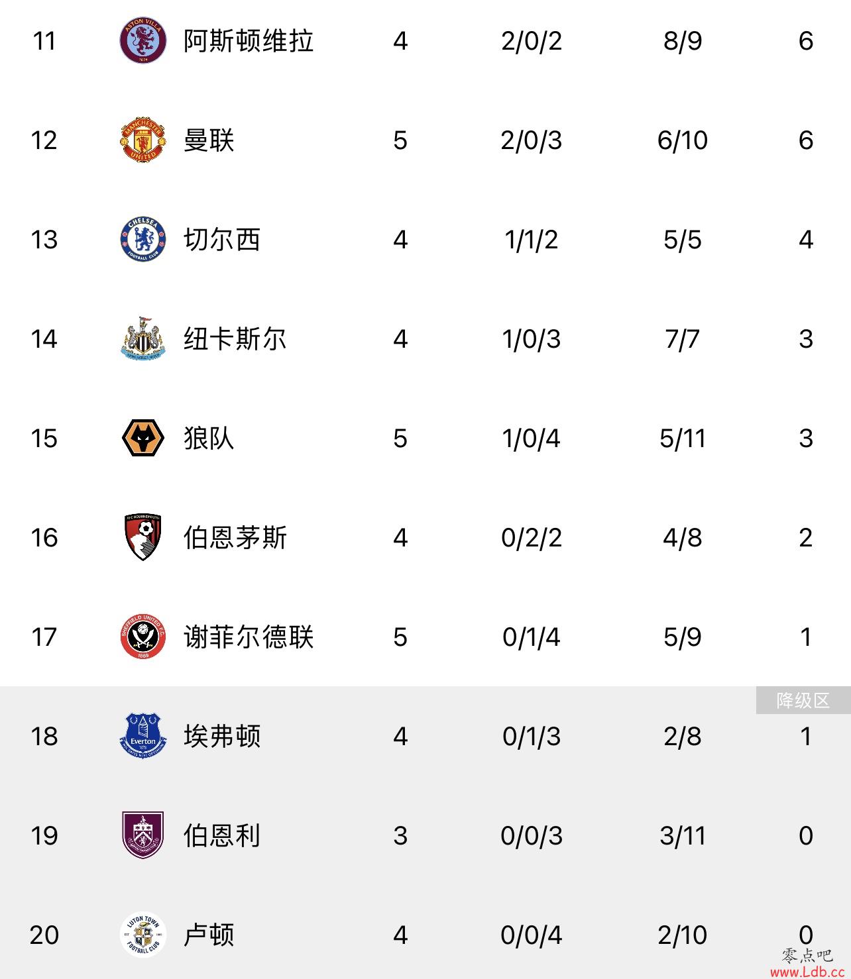Open team name 谢菲尔德联
851x979 pixels.
(x=249, y=637)
